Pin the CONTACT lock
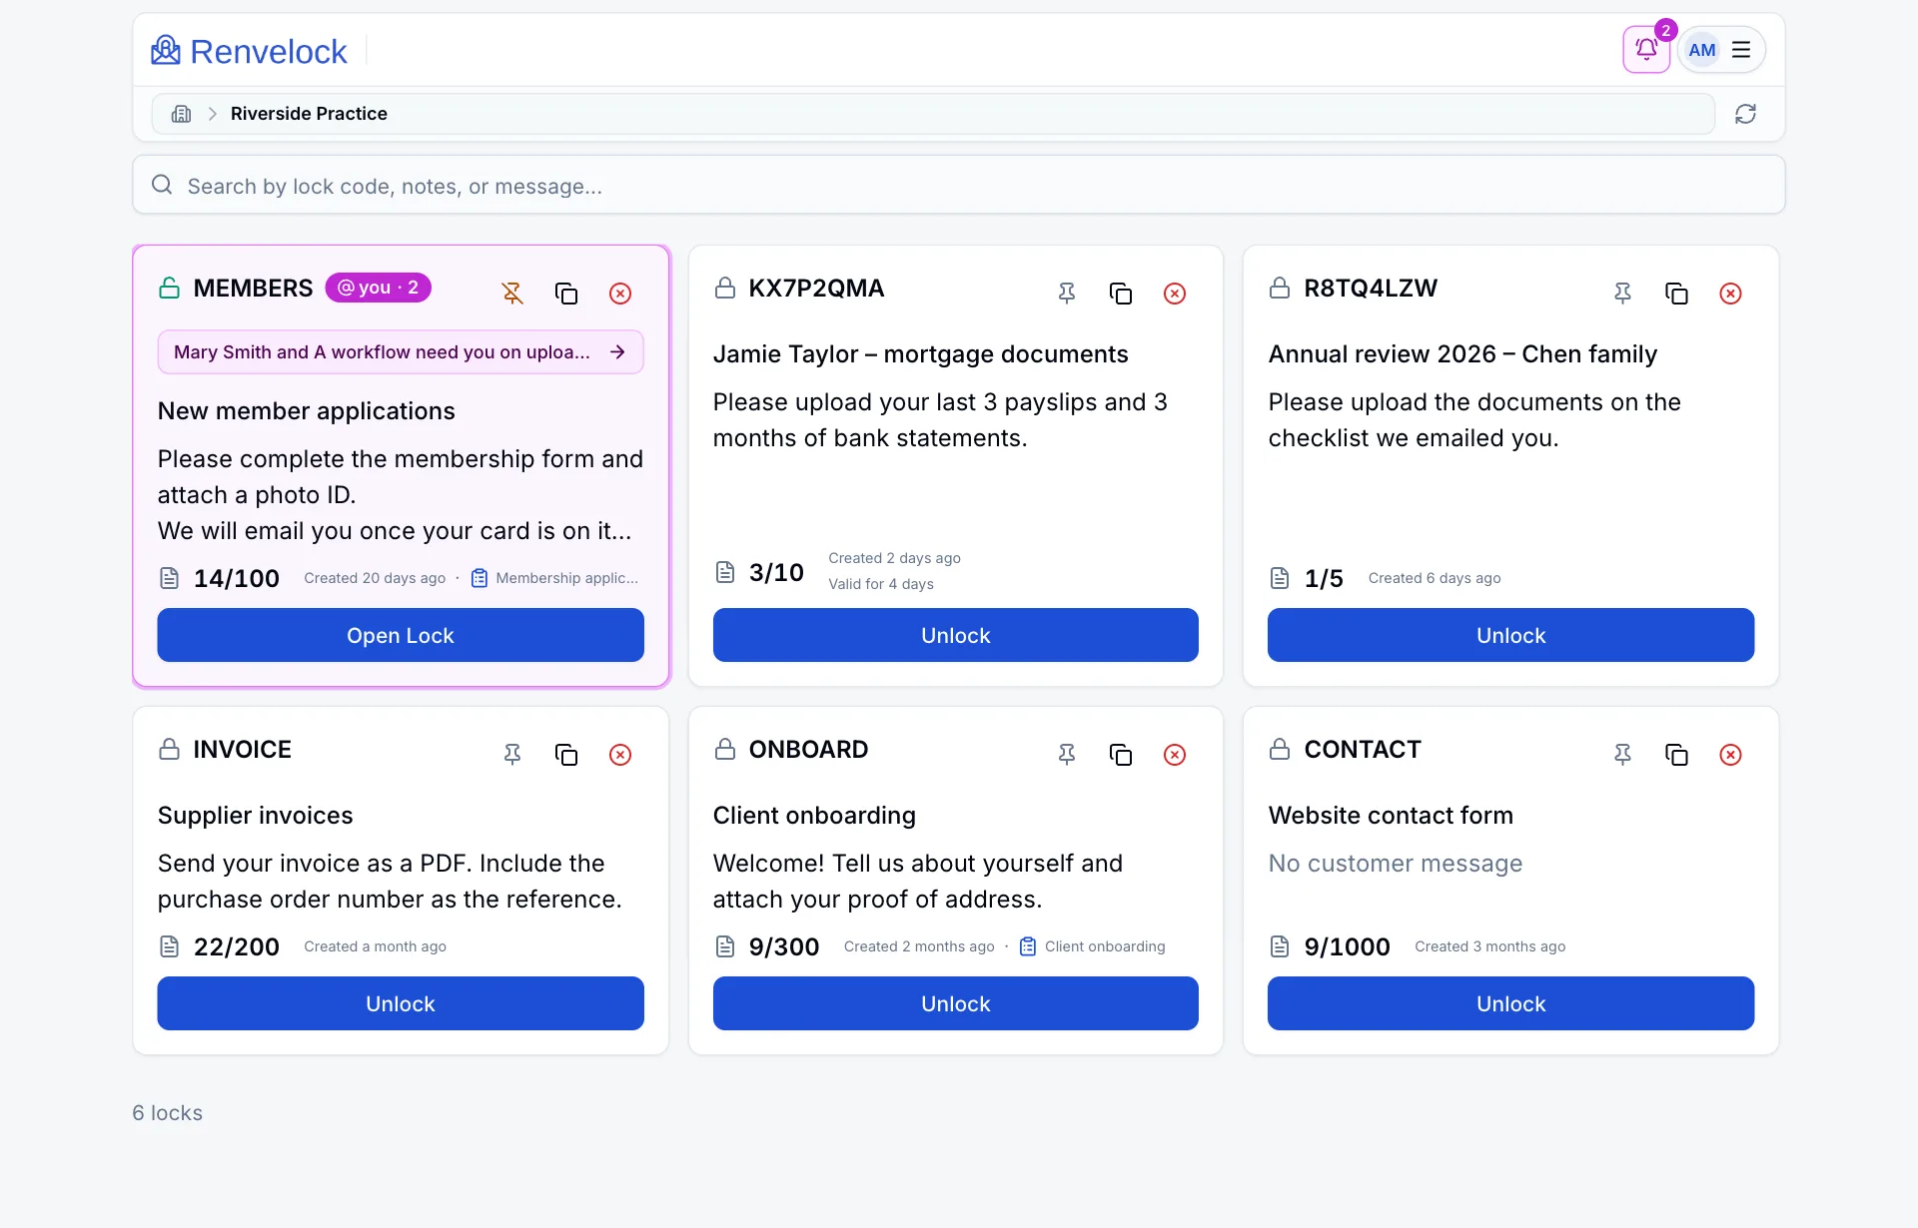This screenshot has width=1918, height=1228. coord(1623,755)
